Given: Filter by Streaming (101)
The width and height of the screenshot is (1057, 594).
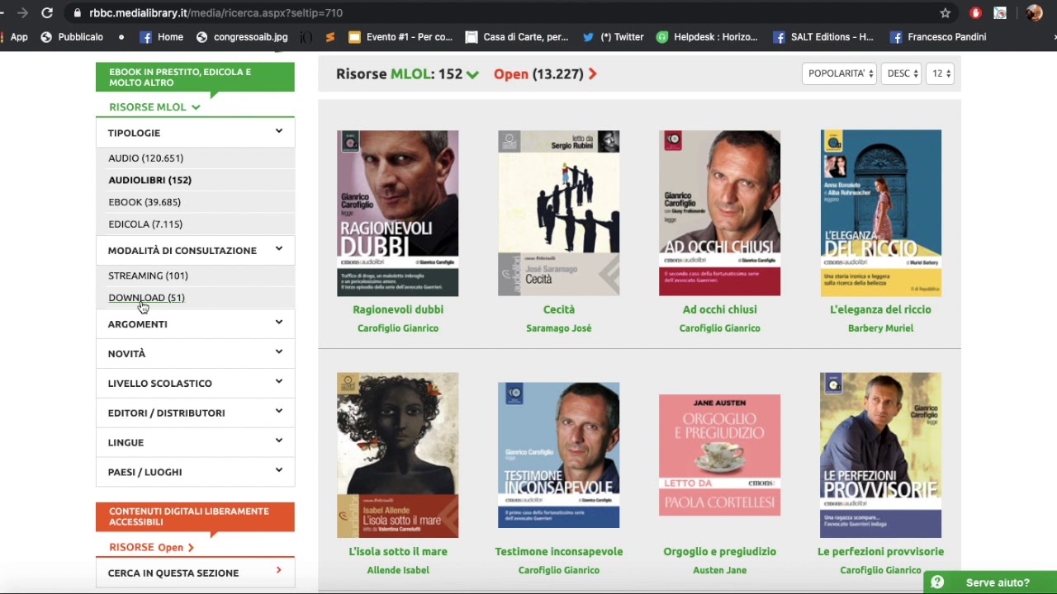Looking at the screenshot, I should [148, 276].
